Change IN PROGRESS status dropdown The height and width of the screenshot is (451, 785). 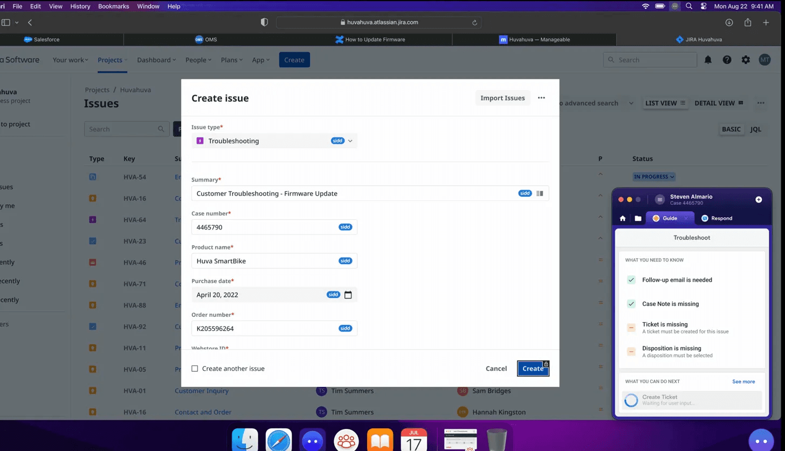[x=654, y=177]
